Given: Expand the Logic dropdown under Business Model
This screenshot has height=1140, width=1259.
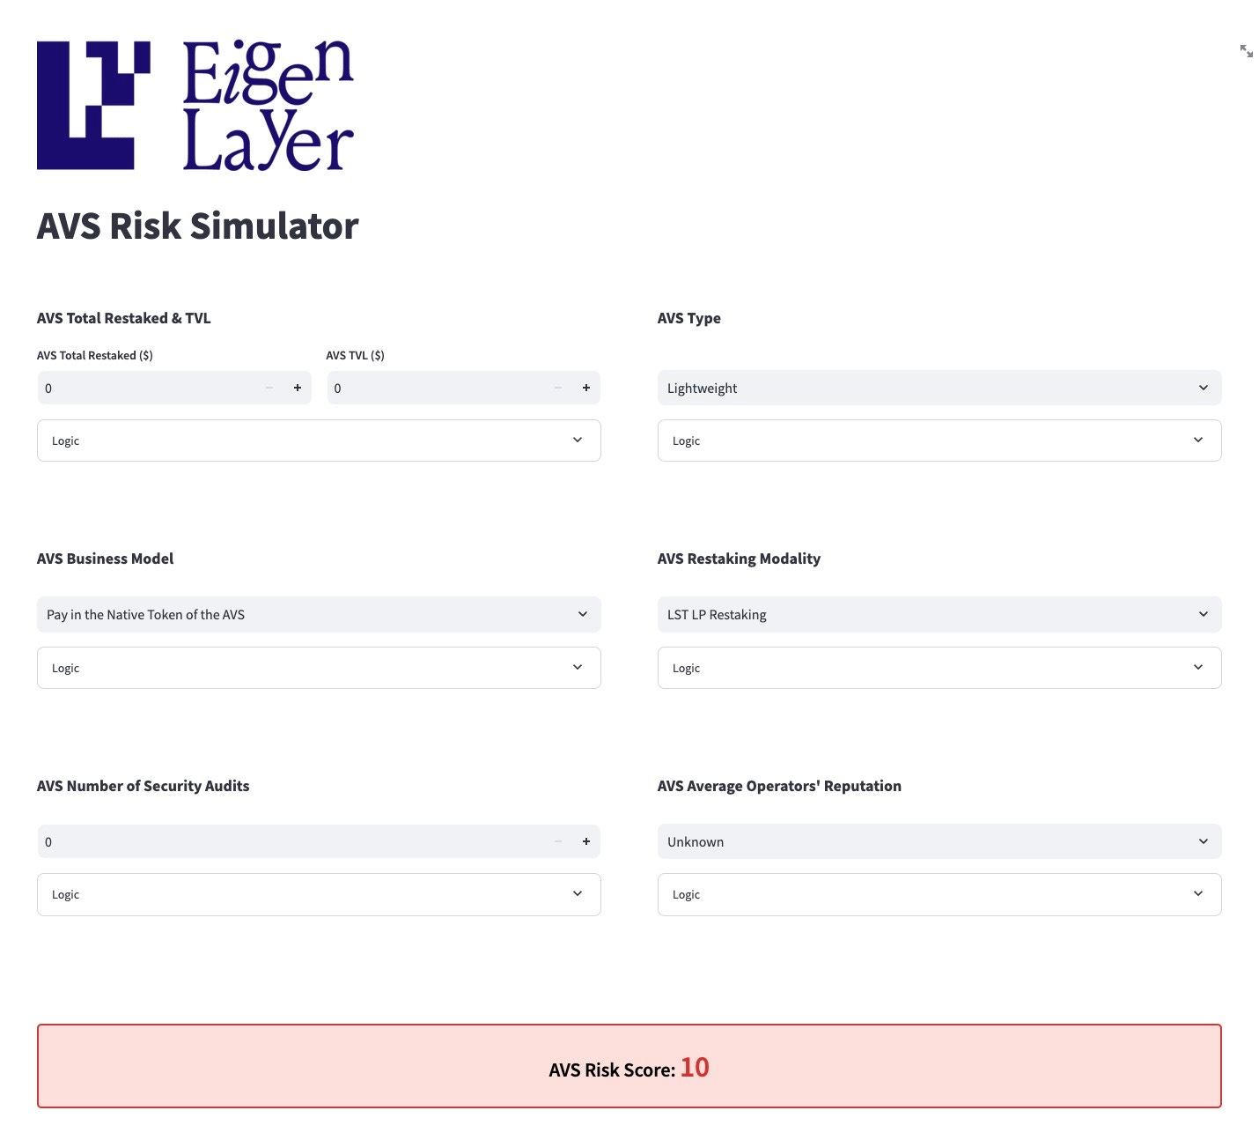Looking at the screenshot, I should tap(319, 667).
